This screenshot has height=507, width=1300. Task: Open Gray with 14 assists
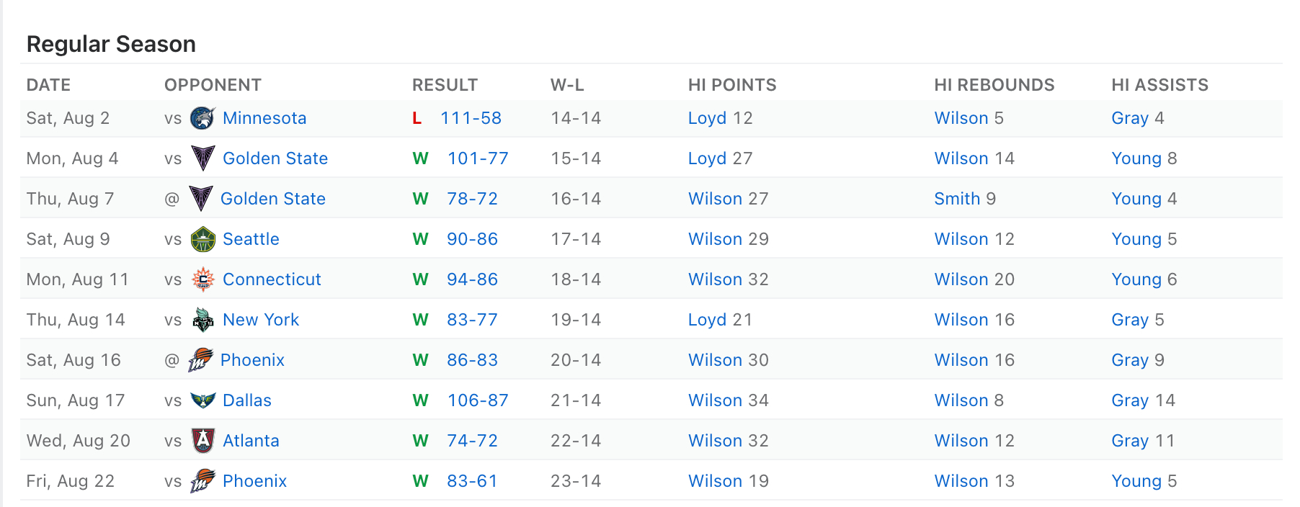[1130, 400]
